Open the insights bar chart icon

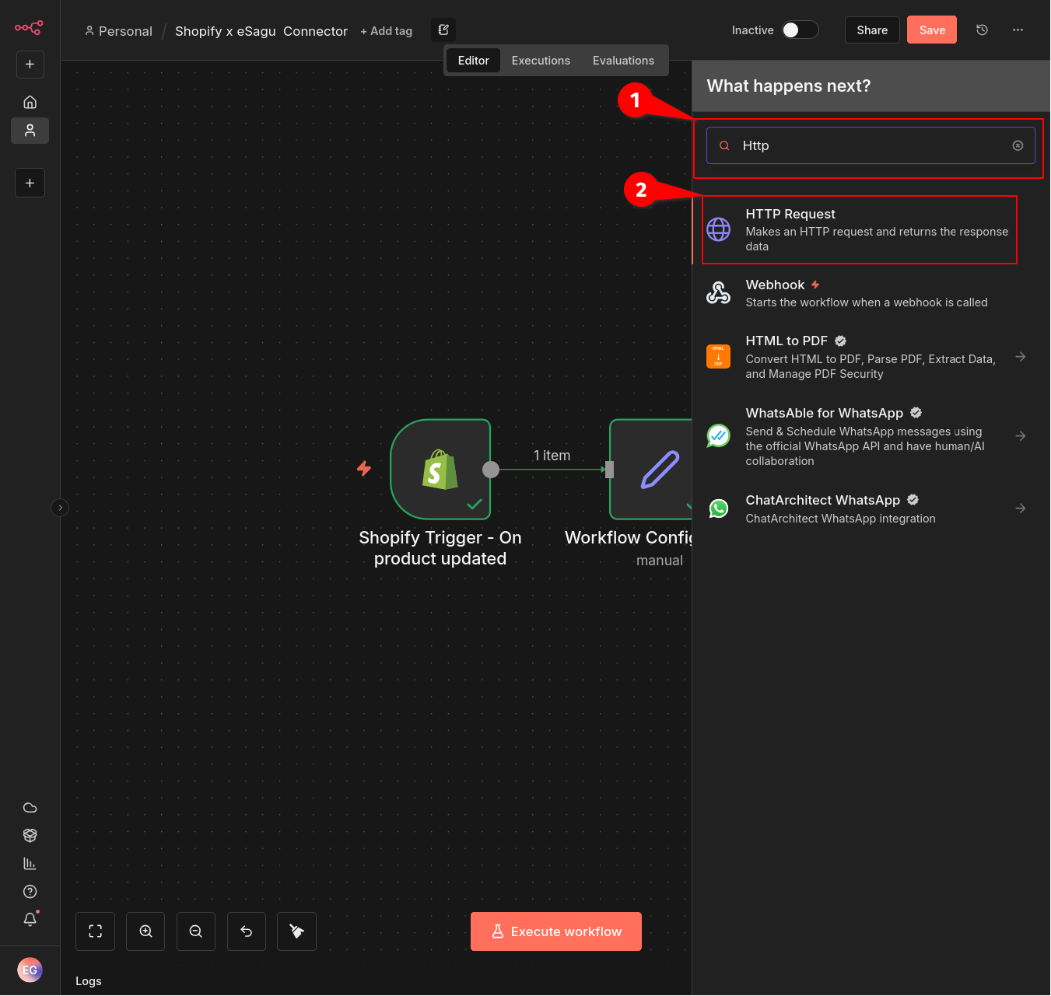(30, 864)
